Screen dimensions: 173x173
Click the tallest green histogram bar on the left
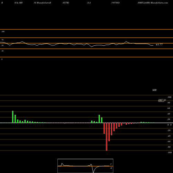click(x=13, y=117)
